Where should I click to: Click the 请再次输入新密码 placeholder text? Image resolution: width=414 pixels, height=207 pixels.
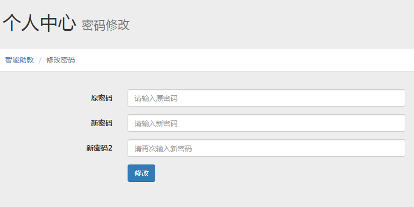coord(163,149)
